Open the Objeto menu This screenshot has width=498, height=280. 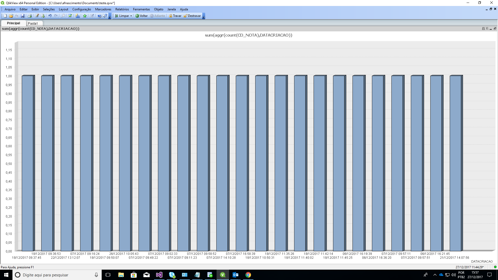(x=159, y=9)
